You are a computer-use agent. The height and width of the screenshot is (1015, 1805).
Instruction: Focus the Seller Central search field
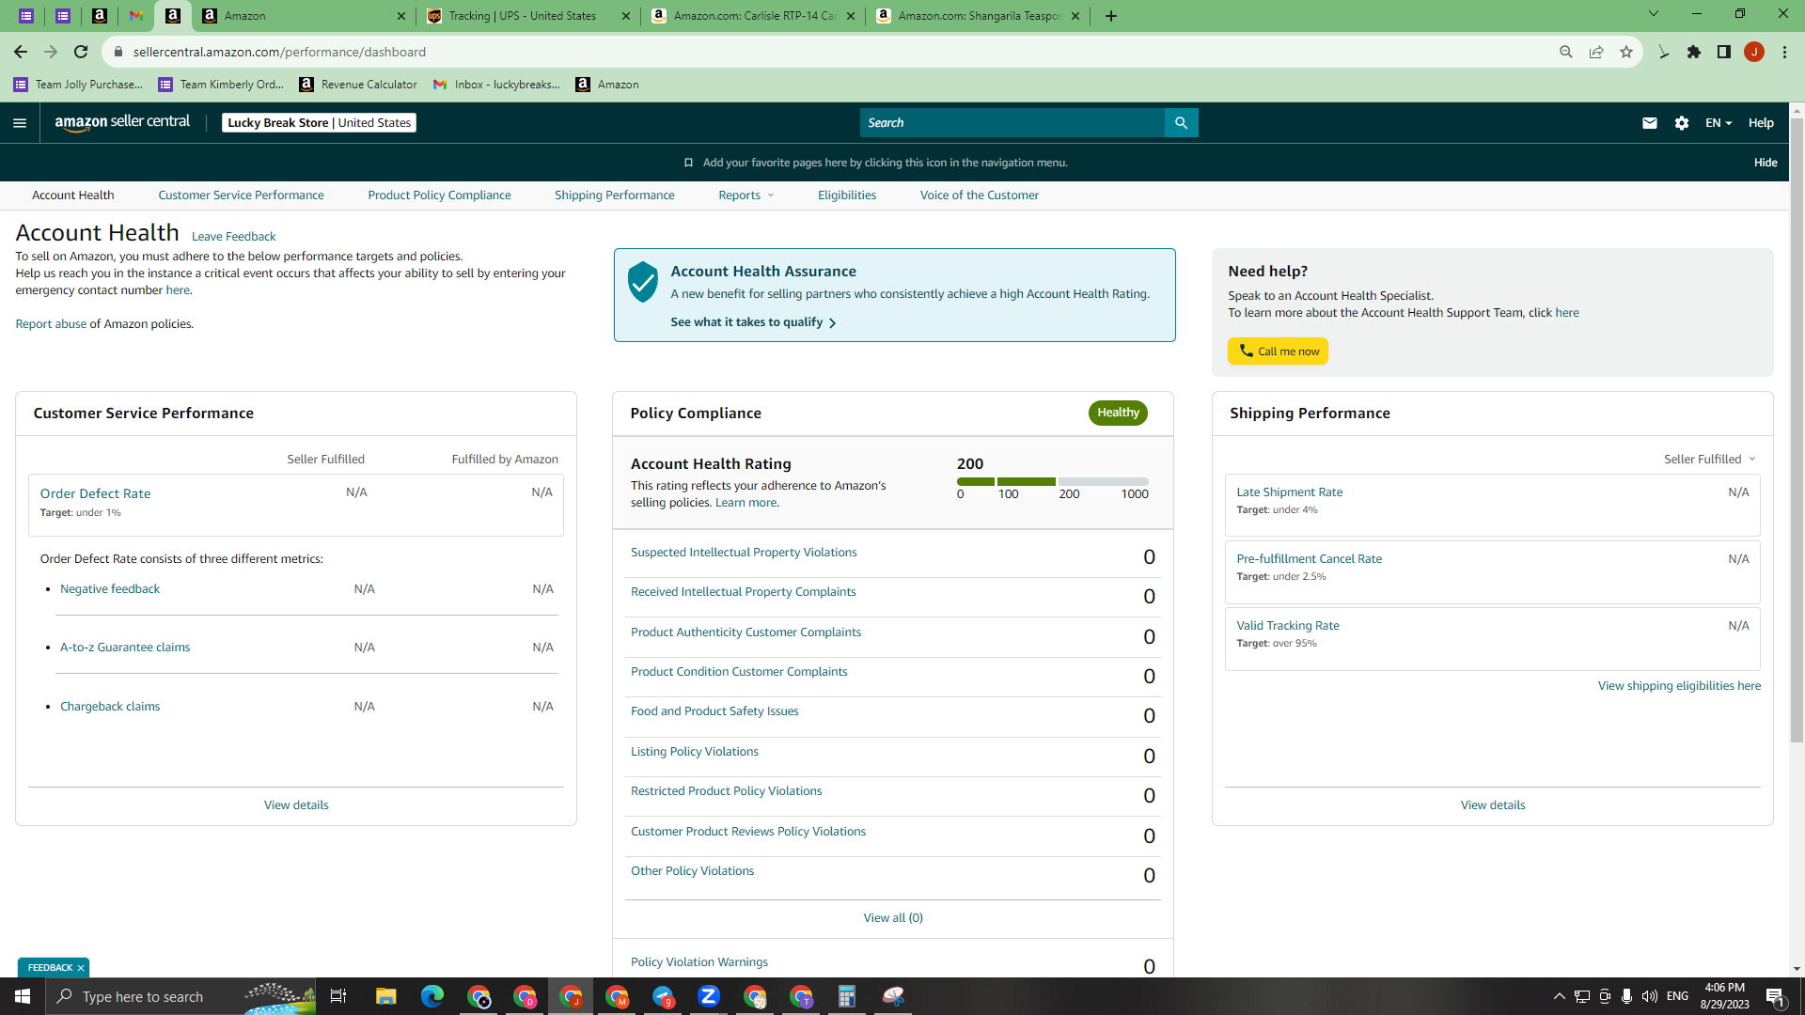click(1012, 123)
